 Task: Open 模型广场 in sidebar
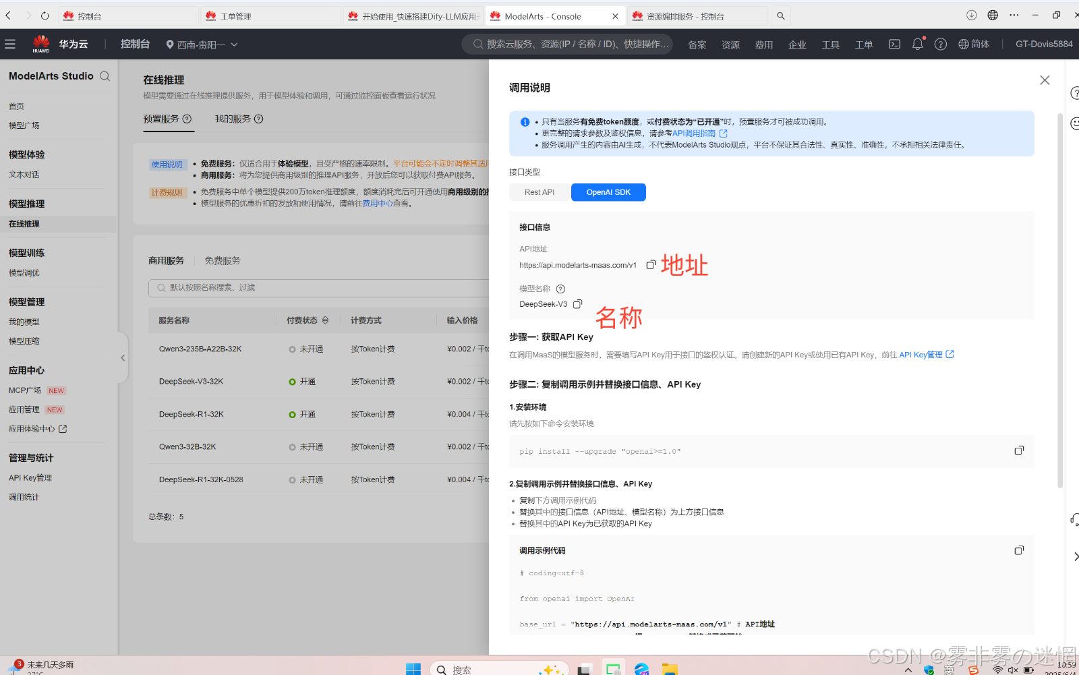(24, 125)
